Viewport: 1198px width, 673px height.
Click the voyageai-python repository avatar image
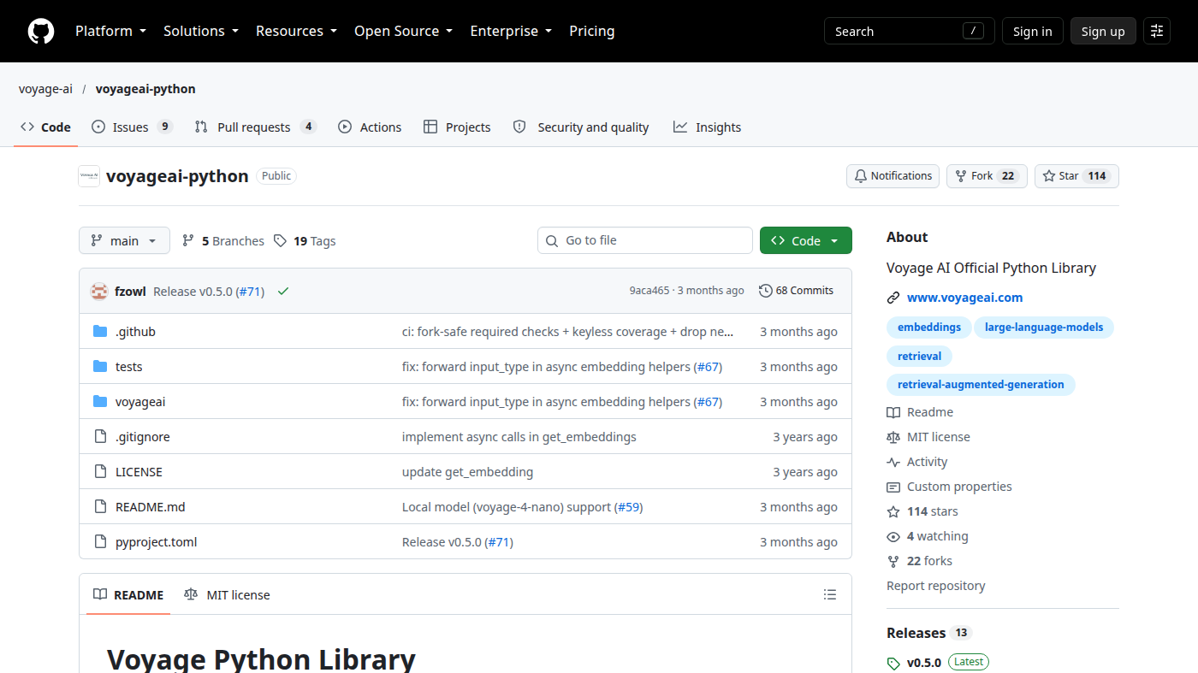[89, 176]
